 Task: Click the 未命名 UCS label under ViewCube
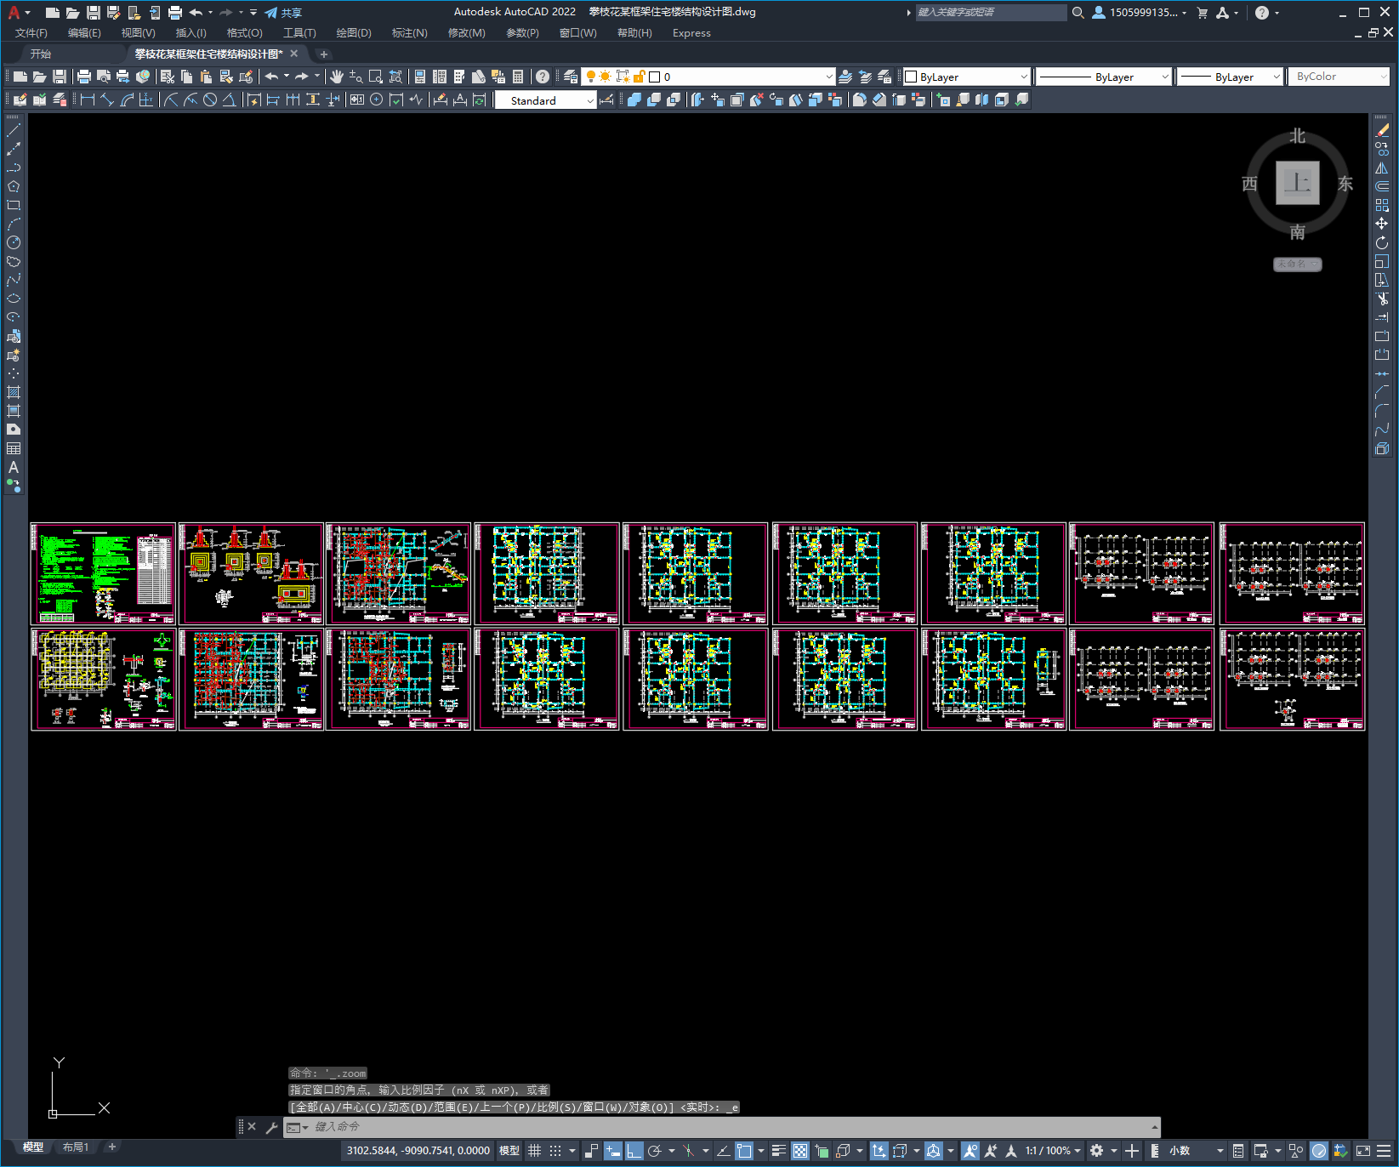coord(1297,265)
